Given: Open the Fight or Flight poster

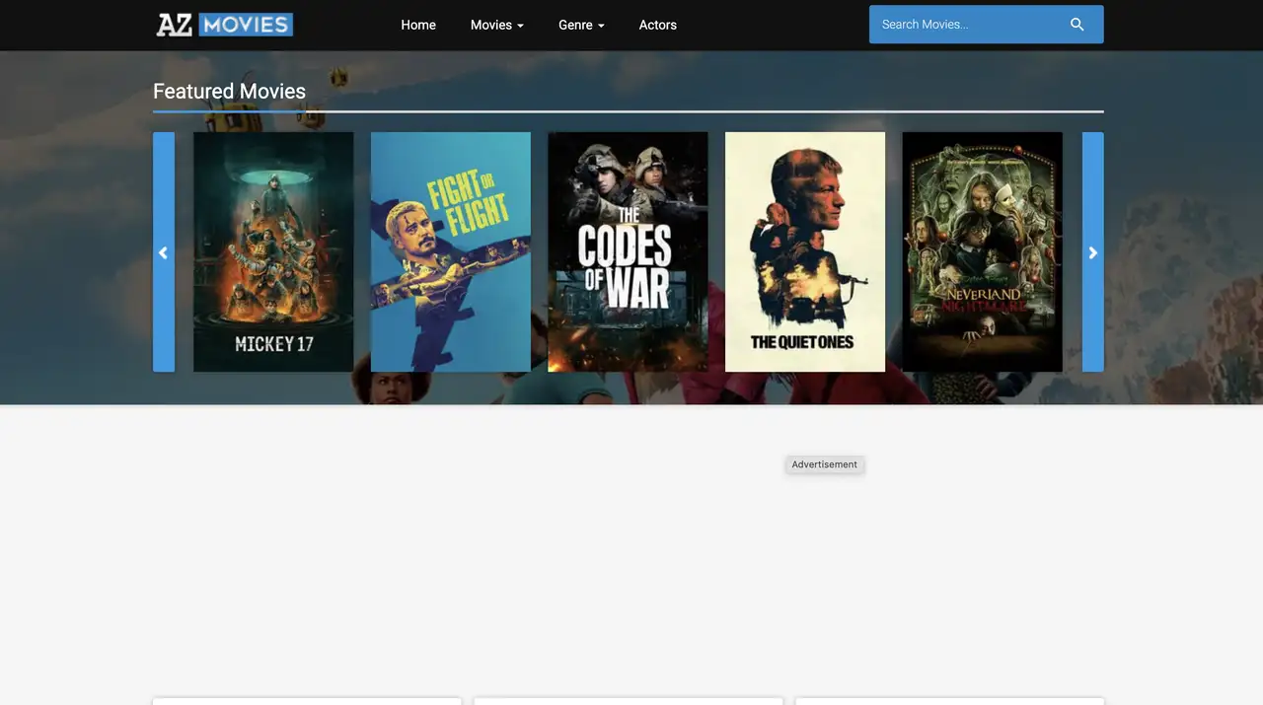Looking at the screenshot, I should 451,252.
